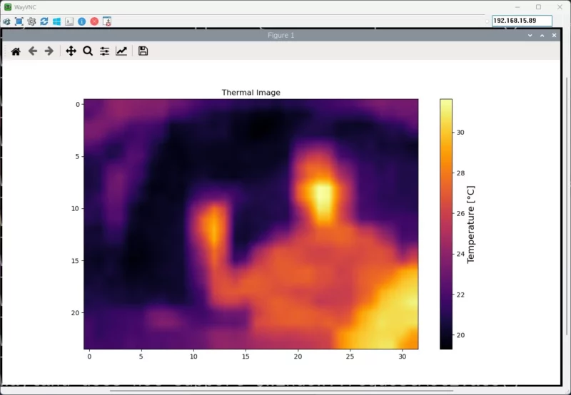The height and width of the screenshot is (395, 571).
Task: Click the new connection icon in VNC toolbar
Action: [6, 21]
